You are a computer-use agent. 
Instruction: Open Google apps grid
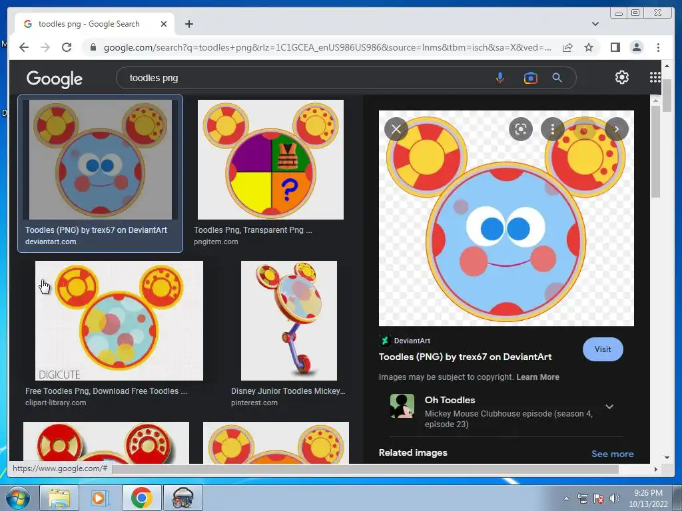coord(655,77)
